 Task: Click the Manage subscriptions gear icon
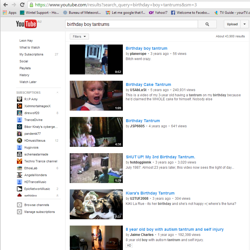coord(19,212)
